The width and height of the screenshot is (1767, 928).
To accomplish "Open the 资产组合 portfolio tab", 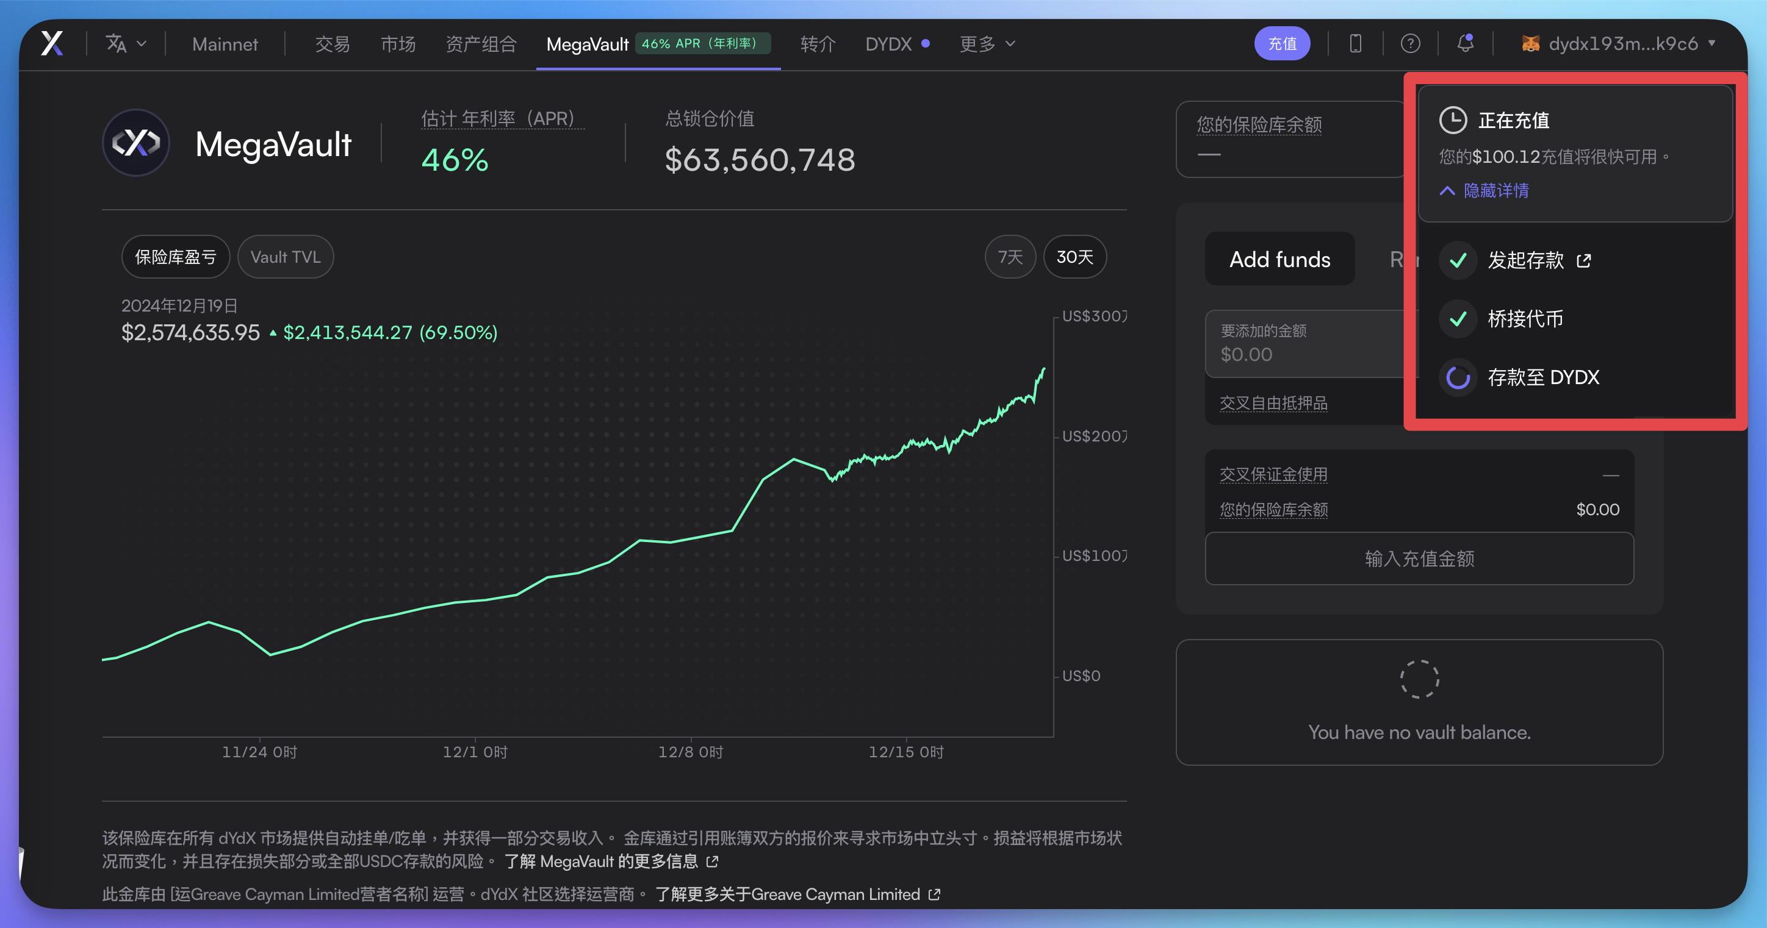I will [481, 45].
